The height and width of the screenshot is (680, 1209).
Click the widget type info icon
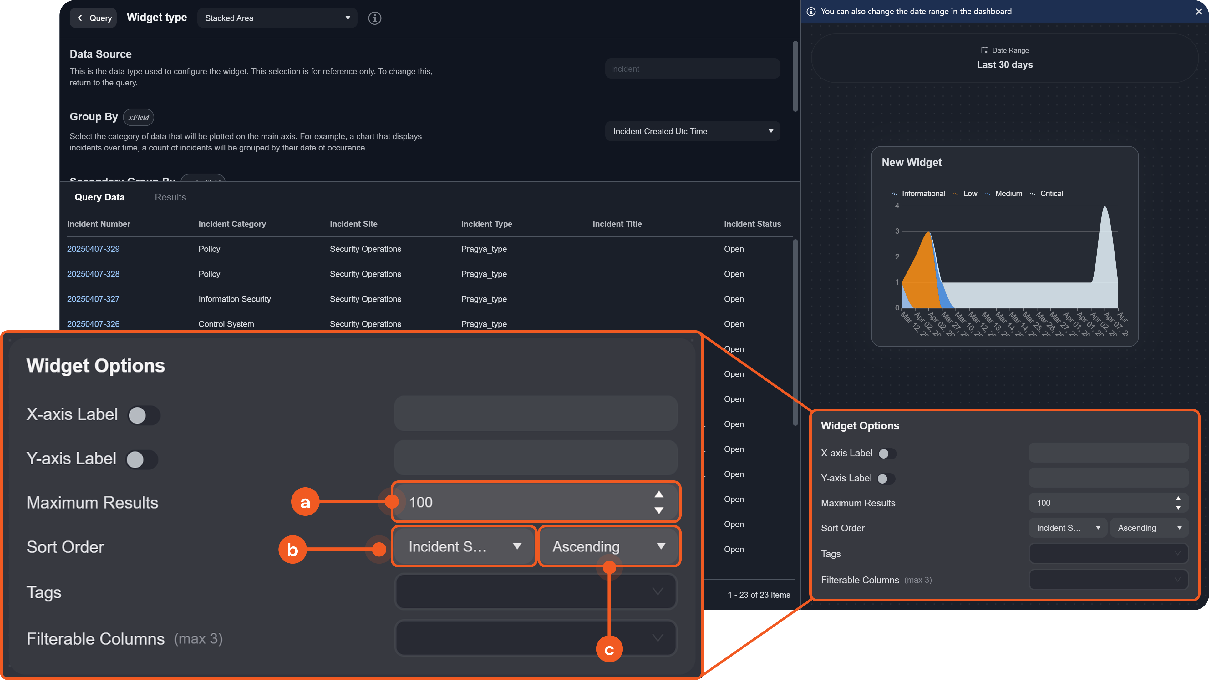point(374,18)
